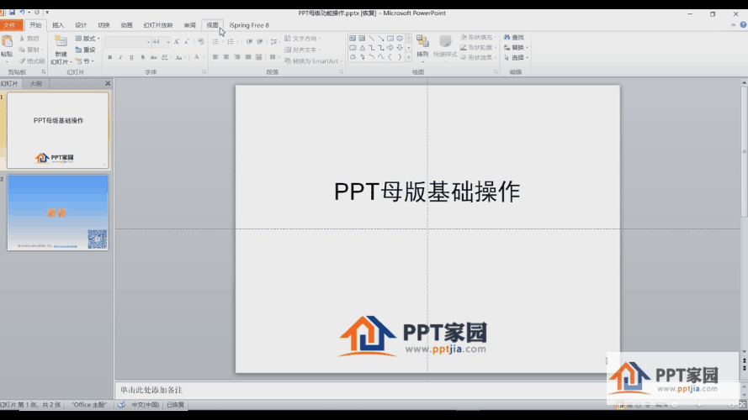Click the 中文(中国) language status

145,405
